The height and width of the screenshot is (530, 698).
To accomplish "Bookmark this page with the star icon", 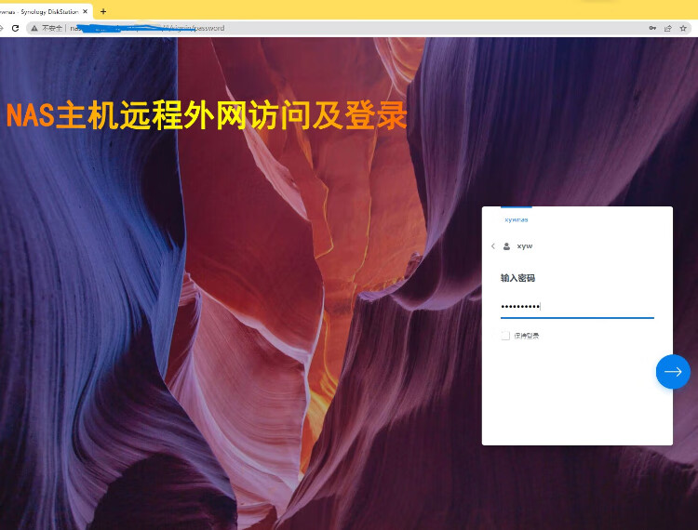I will [x=682, y=28].
